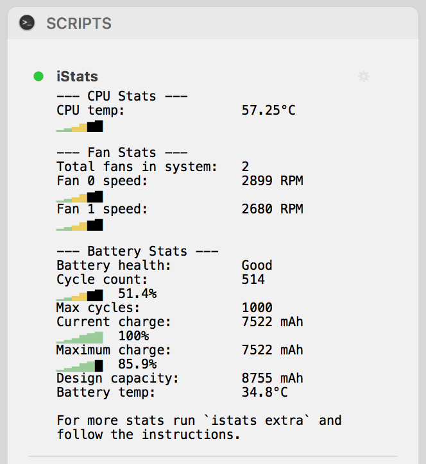Click the Current charge '7522 mAh' value
Image resolution: width=426 pixels, height=464 pixels.
(272, 322)
